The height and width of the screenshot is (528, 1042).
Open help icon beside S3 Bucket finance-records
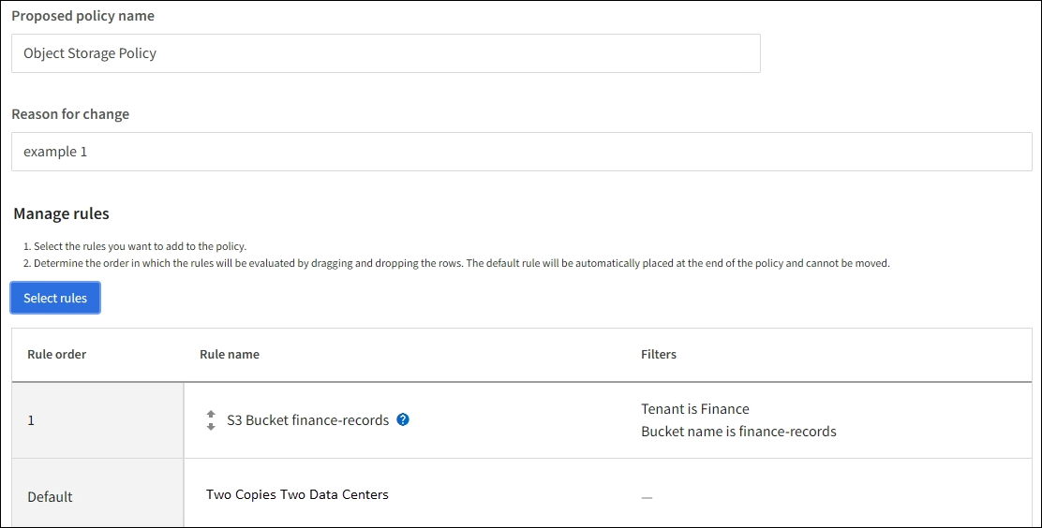pos(403,419)
